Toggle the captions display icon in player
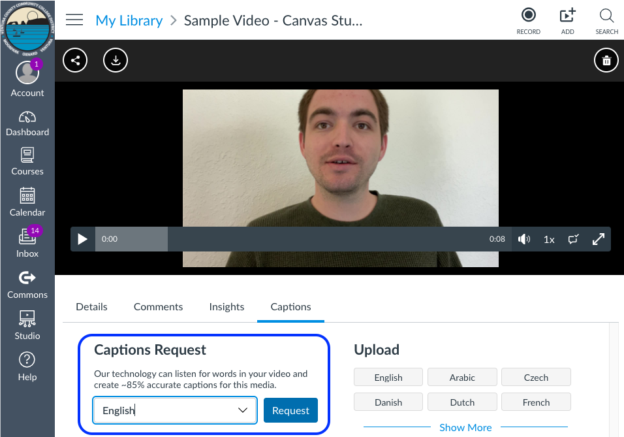The width and height of the screenshot is (624, 437). (x=573, y=239)
